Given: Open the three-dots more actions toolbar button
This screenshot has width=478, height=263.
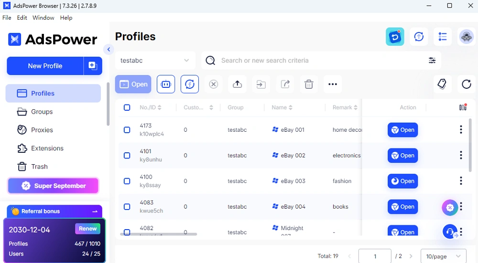Looking at the screenshot, I should (x=333, y=84).
